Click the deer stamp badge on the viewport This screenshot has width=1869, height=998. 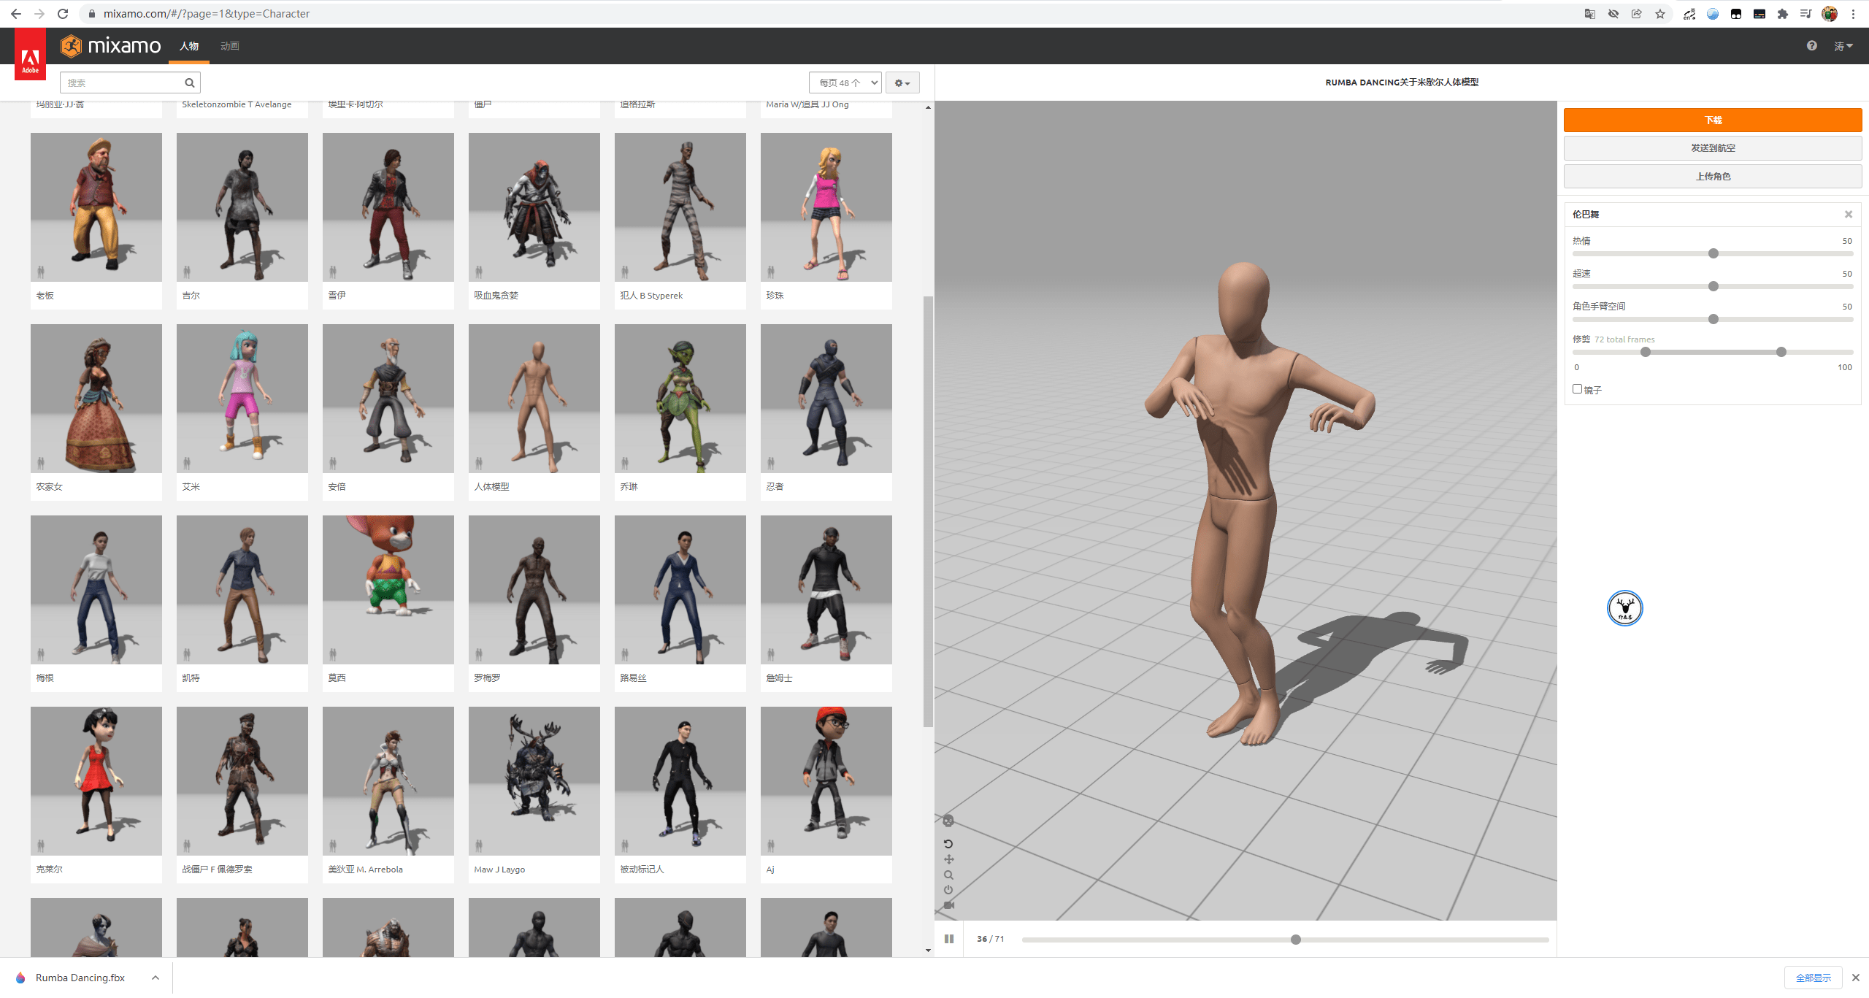click(1625, 607)
